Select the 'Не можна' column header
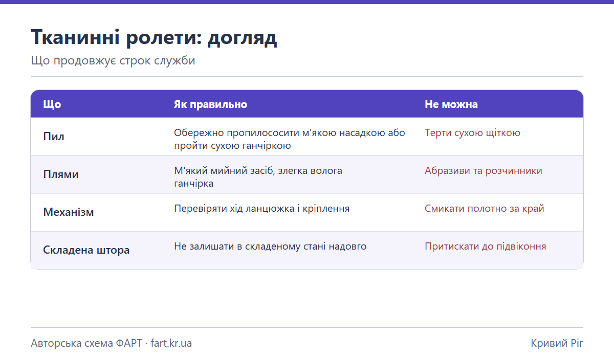This screenshot has width=614, height=358. click(451, 104)
